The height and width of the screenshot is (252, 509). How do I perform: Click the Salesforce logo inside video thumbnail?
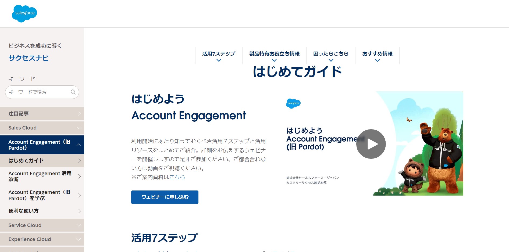click(293, 103)
